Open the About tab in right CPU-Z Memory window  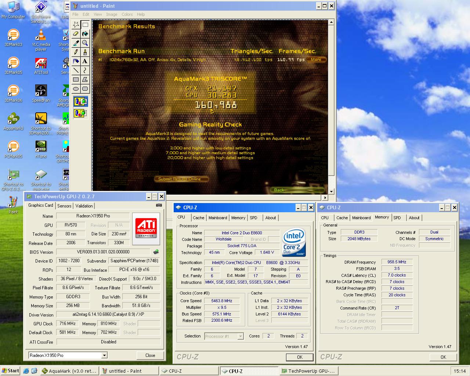click(x=414, y=218)
